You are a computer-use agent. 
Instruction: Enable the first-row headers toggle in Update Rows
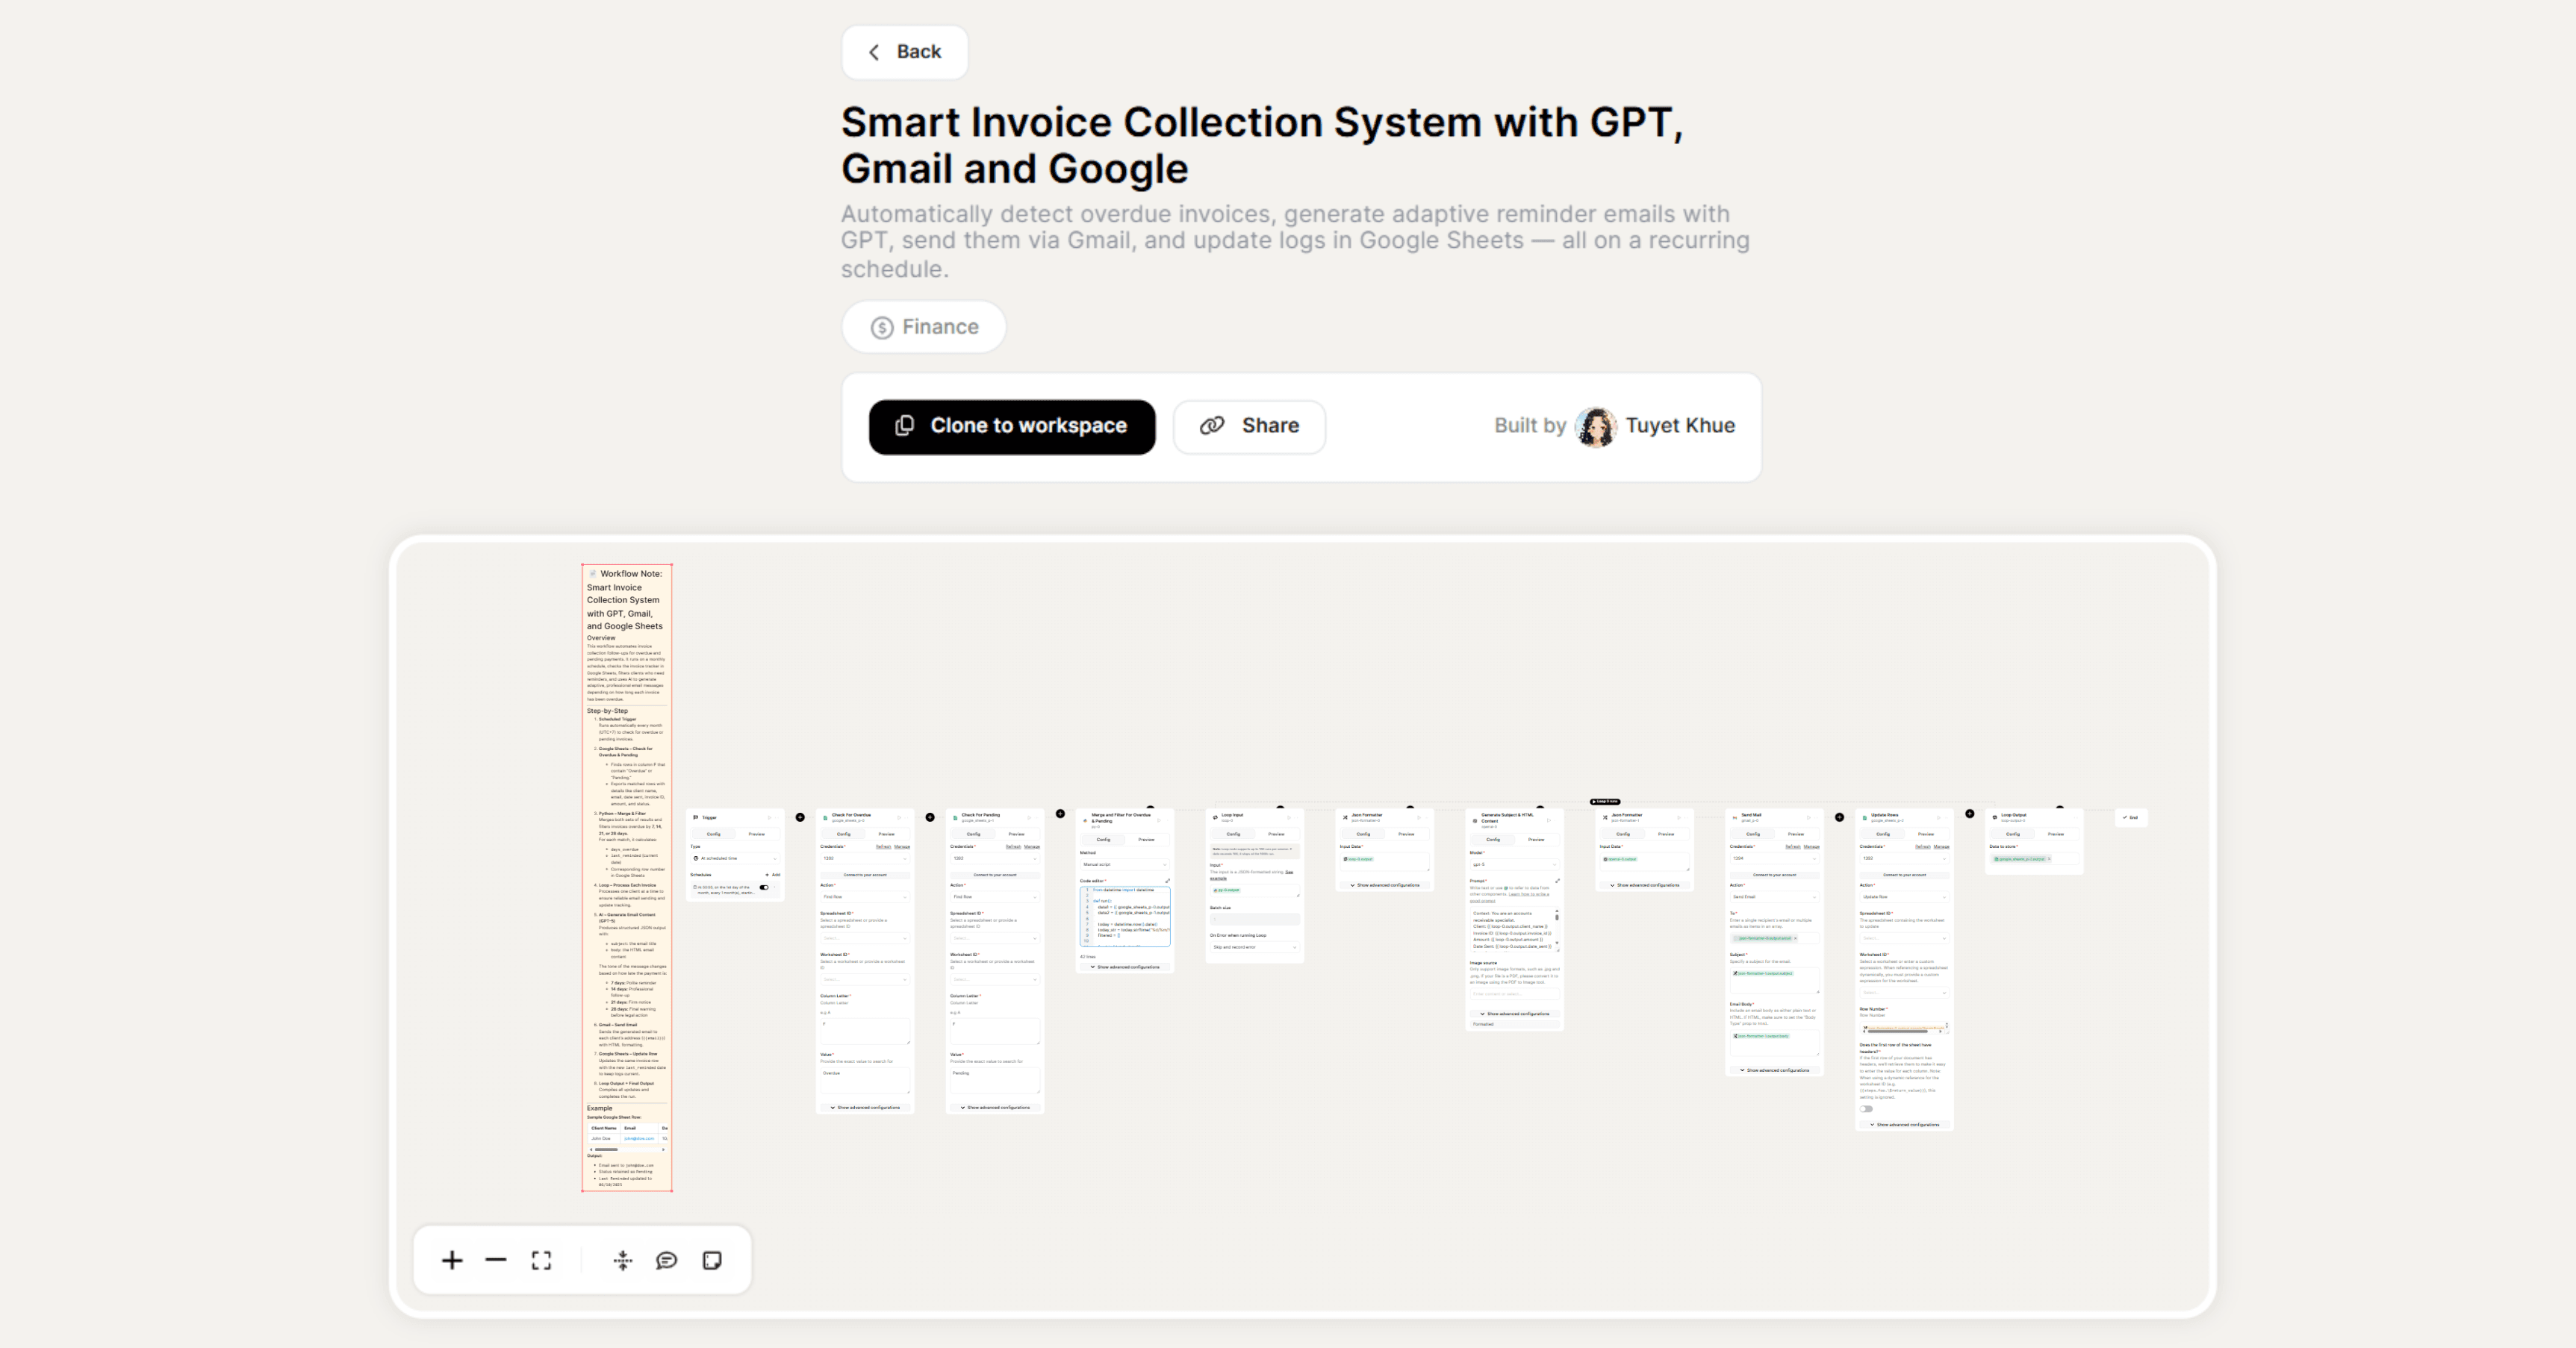1867,1109
